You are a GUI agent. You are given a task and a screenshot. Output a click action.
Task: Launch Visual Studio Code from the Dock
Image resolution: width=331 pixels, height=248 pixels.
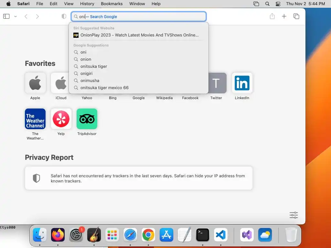[x=221, y=235]
